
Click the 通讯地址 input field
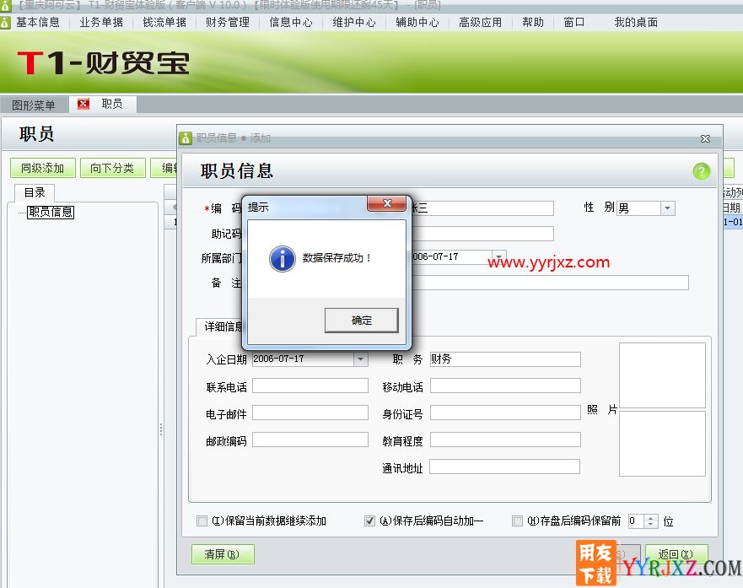pyautogui.click(x=504, y=467)
